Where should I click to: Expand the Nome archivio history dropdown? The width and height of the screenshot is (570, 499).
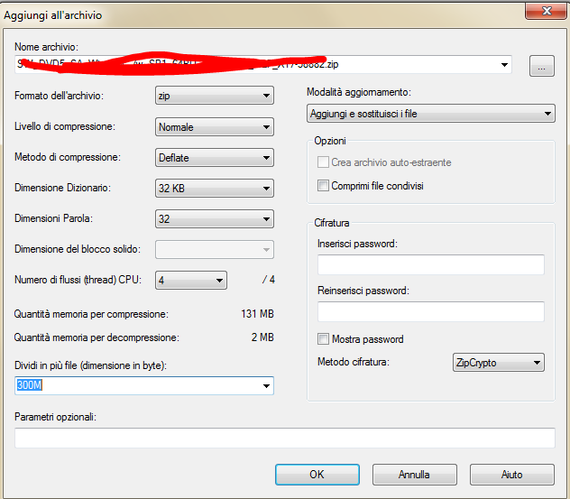(504, 65)
